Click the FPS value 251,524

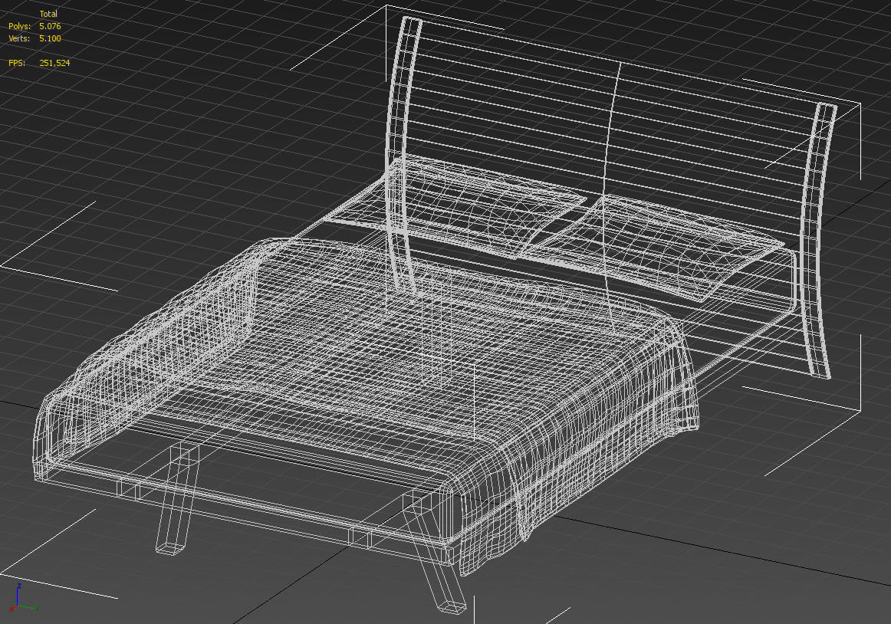[54, 63]
